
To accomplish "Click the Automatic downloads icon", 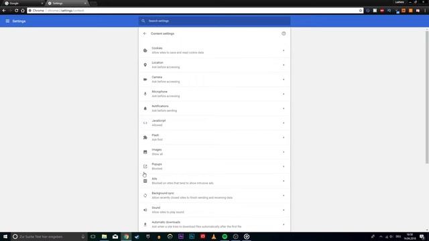I will tap(145, 224).
